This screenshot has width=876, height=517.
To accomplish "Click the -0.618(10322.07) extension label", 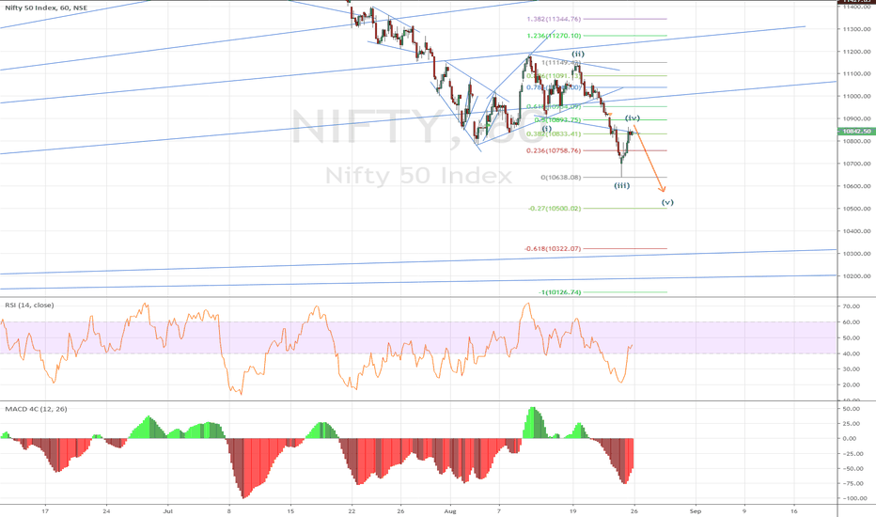I will coord(553,249).
